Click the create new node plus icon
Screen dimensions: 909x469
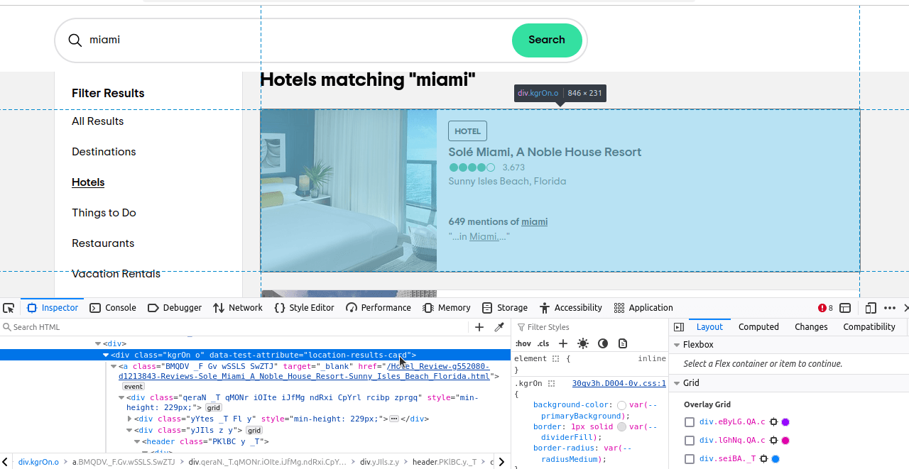[x=479, y=327]
